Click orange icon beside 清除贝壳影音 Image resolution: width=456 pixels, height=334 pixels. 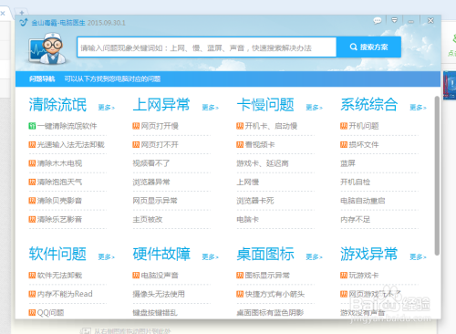click(x=32, y=201)
